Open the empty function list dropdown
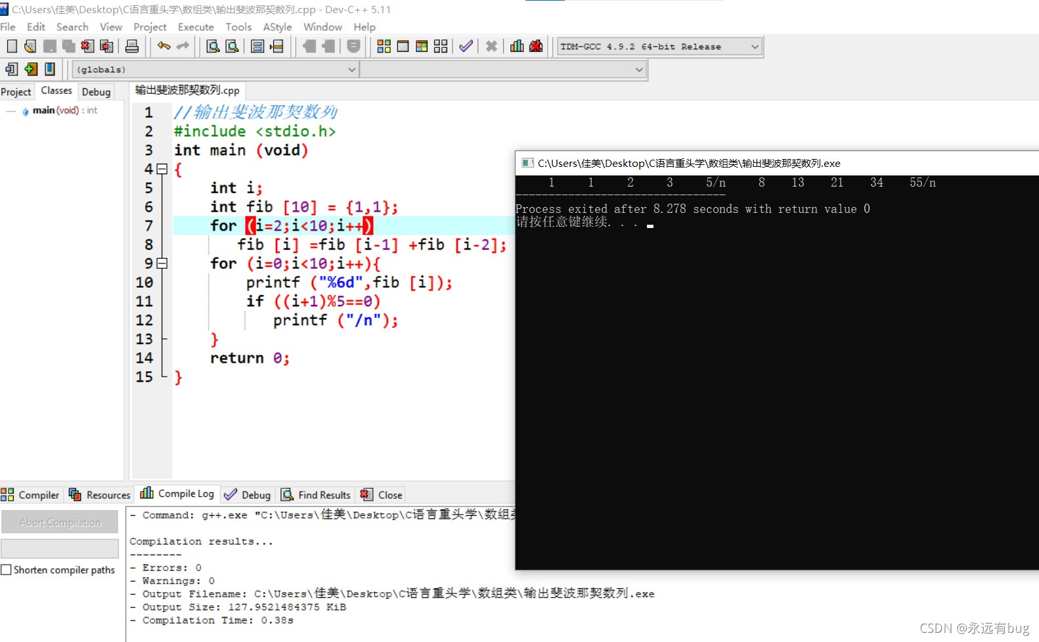 pyautogui.click(x=503, y=69)
